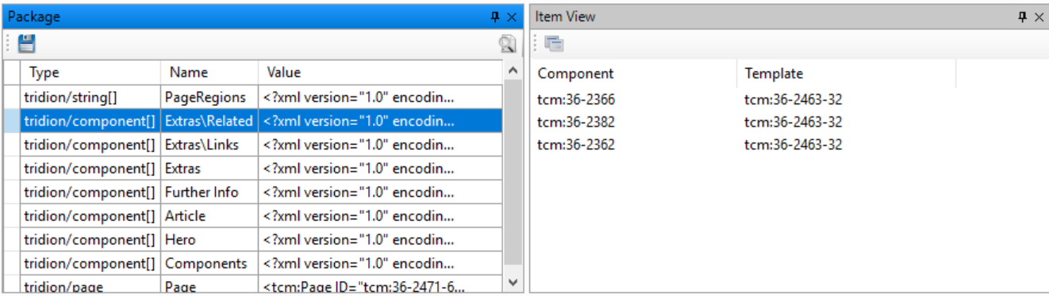The height and width of the screenshot is (296, 1049).
Task: Sort by the Name column header
Action: (x=209, y=72)
